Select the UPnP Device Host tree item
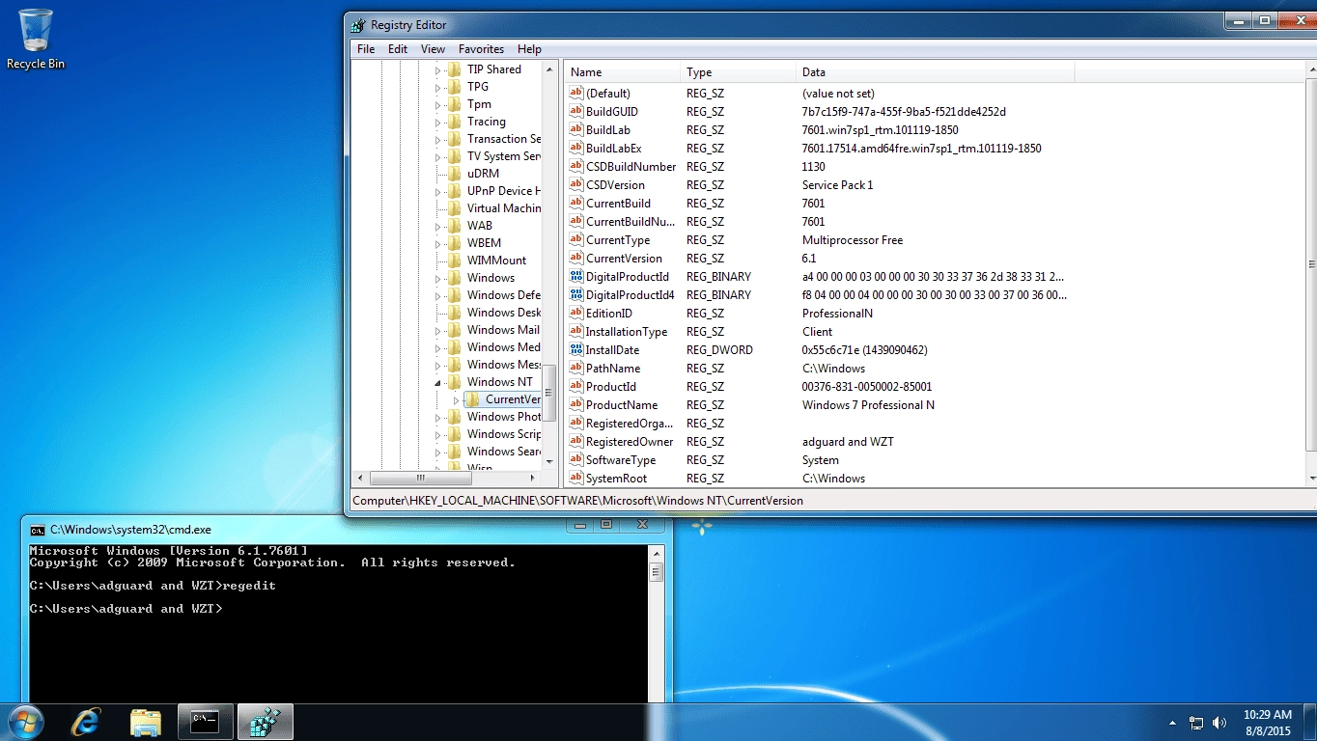The height and width of the screenshot is (741, 1317). coord(503,191)
